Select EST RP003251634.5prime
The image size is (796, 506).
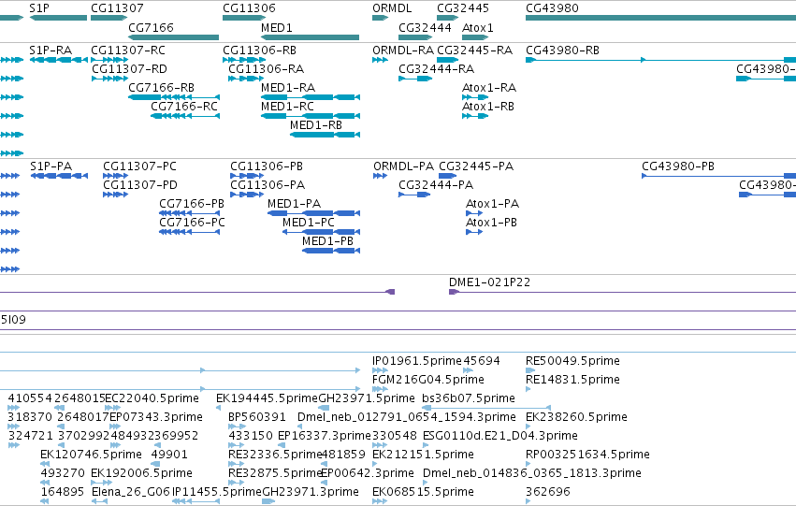click(587, 455)
